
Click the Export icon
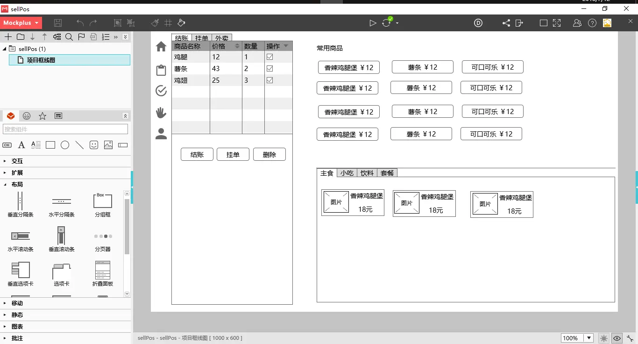point(519,23)
